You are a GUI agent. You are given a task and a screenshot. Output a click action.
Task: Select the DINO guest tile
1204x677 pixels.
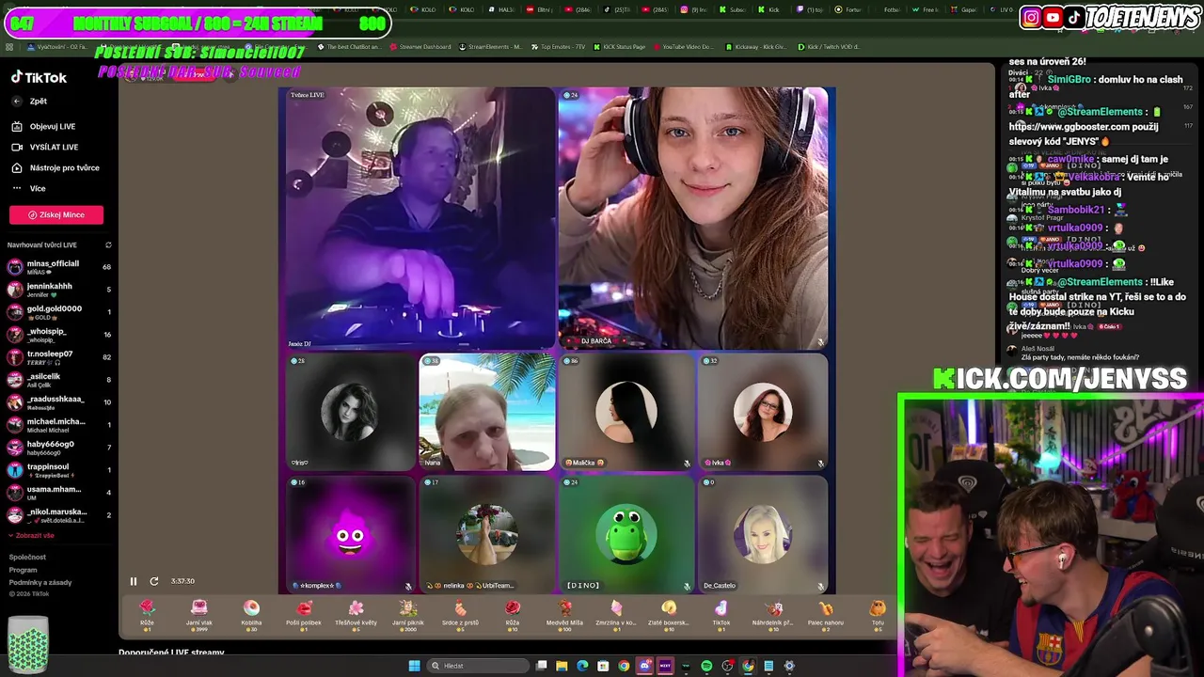pyautogui.click(x=626, y=534)
